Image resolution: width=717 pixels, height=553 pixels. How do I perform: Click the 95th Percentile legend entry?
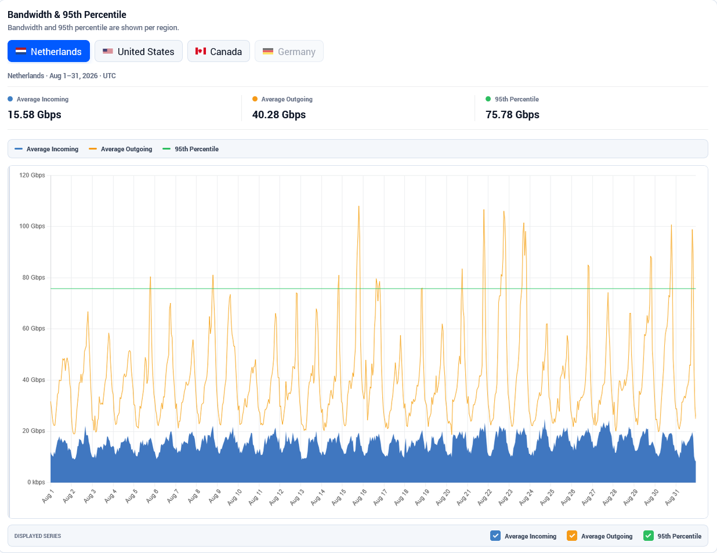pyautogui.click(x=191, y=149)
